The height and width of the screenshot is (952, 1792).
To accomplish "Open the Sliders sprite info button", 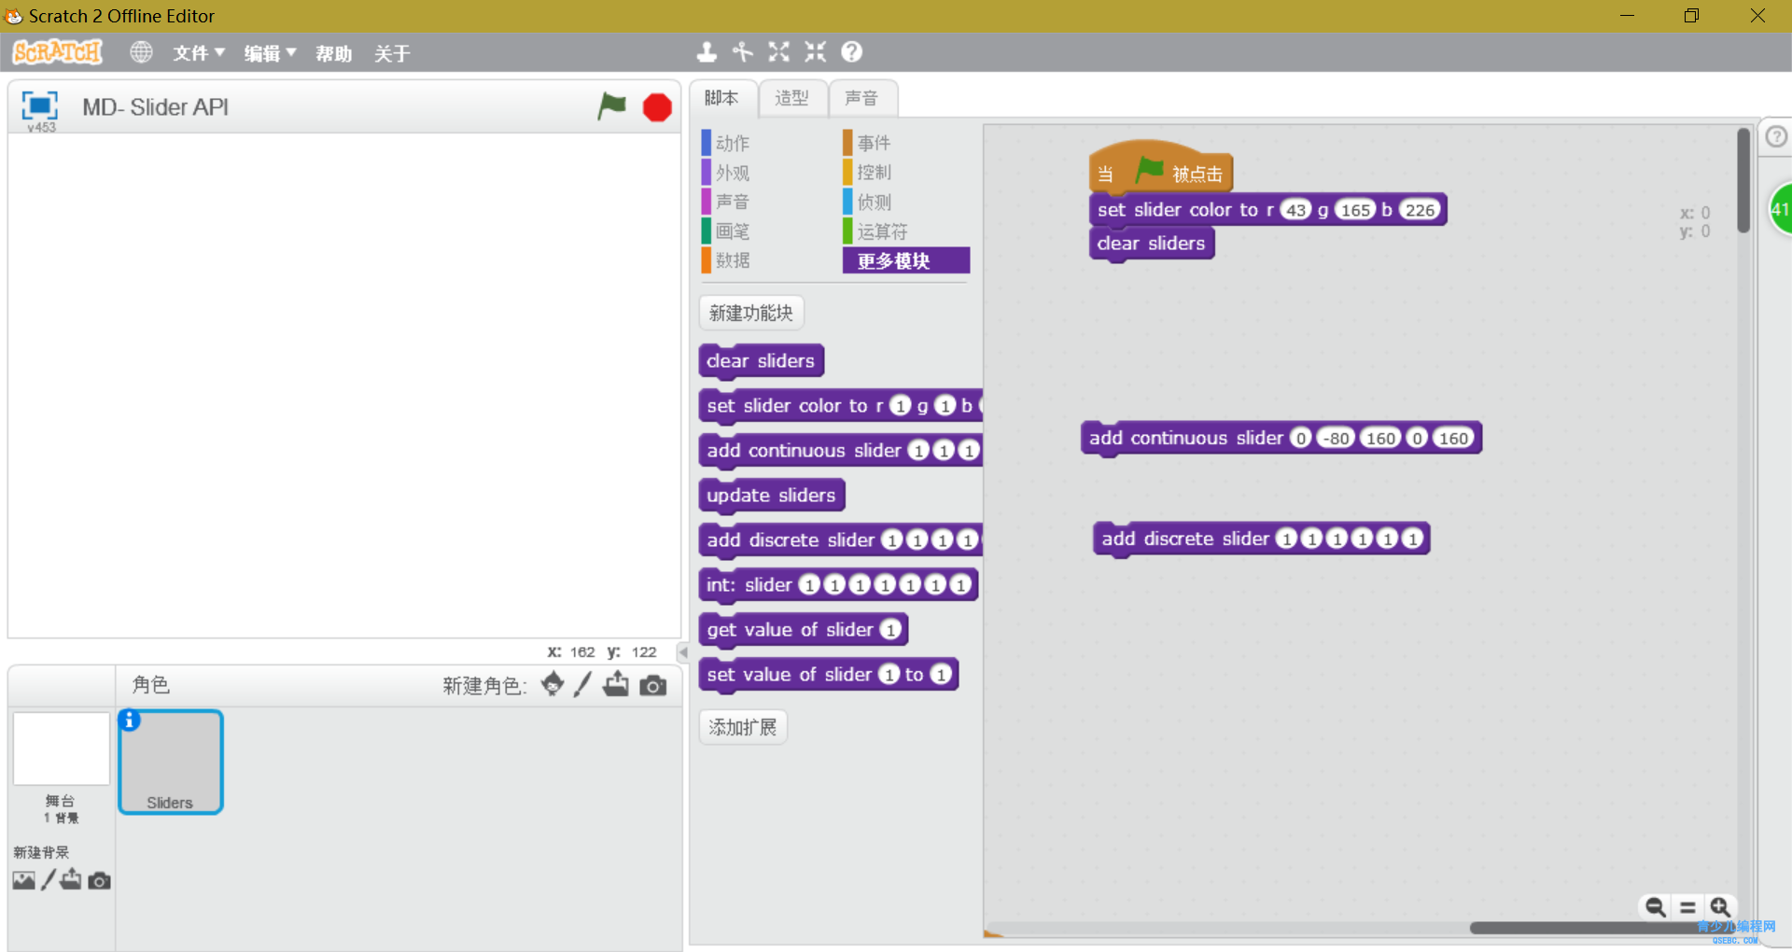I will pyautogui.click(x=130, y=721).
